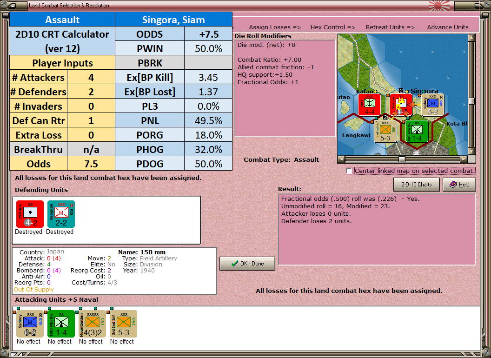Select the destroyed 150 mm artillery unit
Image resolution: width=491 pixels, height=358 pixels.
point(30,214)
